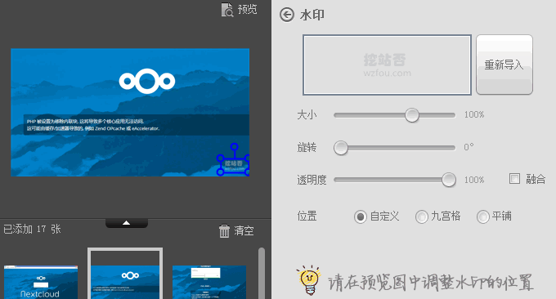The height and width of the screenshot is (299, 556).
Task: Click the lightbulb tip icon
Action: point(309,280)
